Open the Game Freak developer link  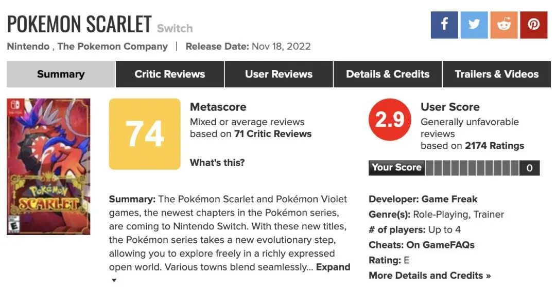(x=449, y=199)
